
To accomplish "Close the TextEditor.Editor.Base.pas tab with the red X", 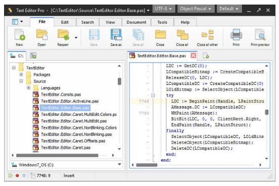I will 194,56.
